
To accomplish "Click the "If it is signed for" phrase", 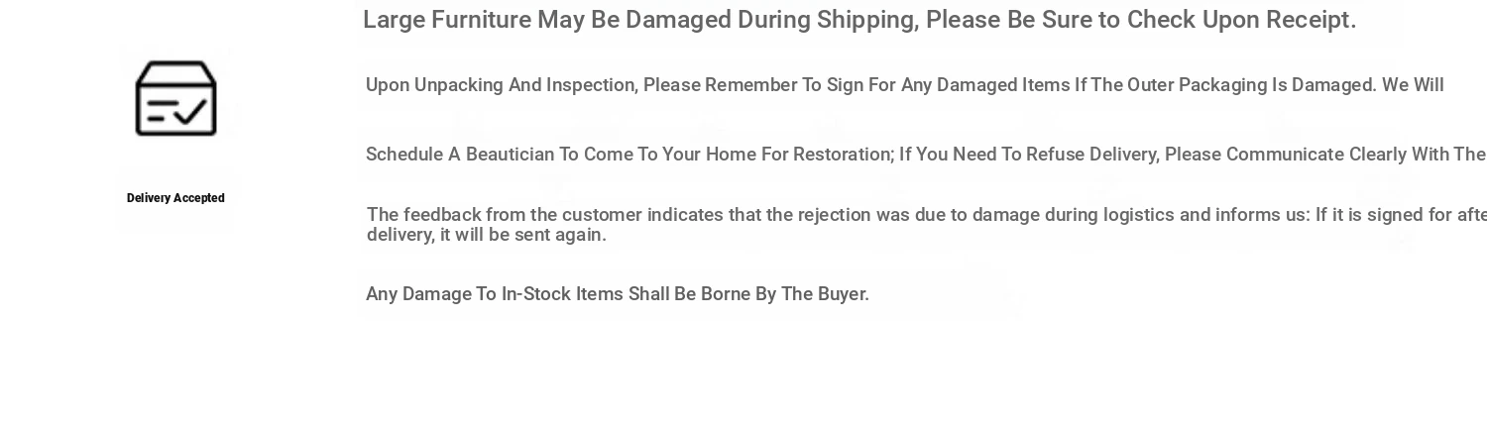I will point(1384,215).
